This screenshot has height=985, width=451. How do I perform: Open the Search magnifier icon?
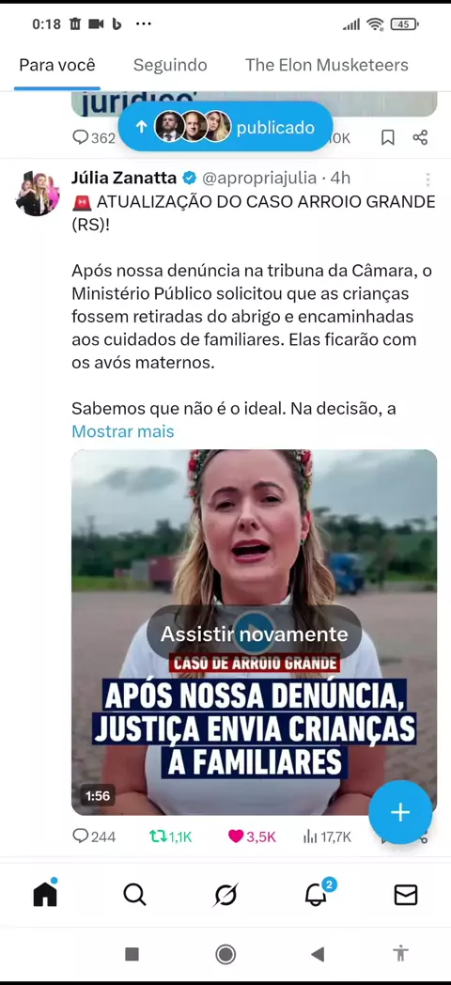(134, 894)
